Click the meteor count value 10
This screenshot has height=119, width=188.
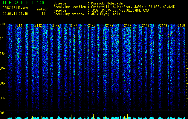tap(43, 14)
